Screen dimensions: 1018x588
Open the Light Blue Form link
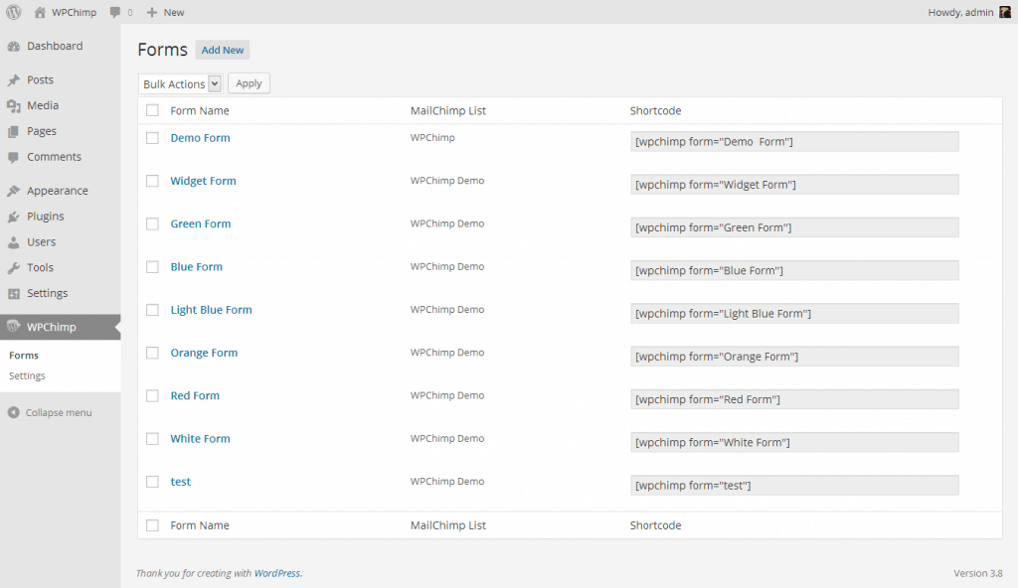211,310
